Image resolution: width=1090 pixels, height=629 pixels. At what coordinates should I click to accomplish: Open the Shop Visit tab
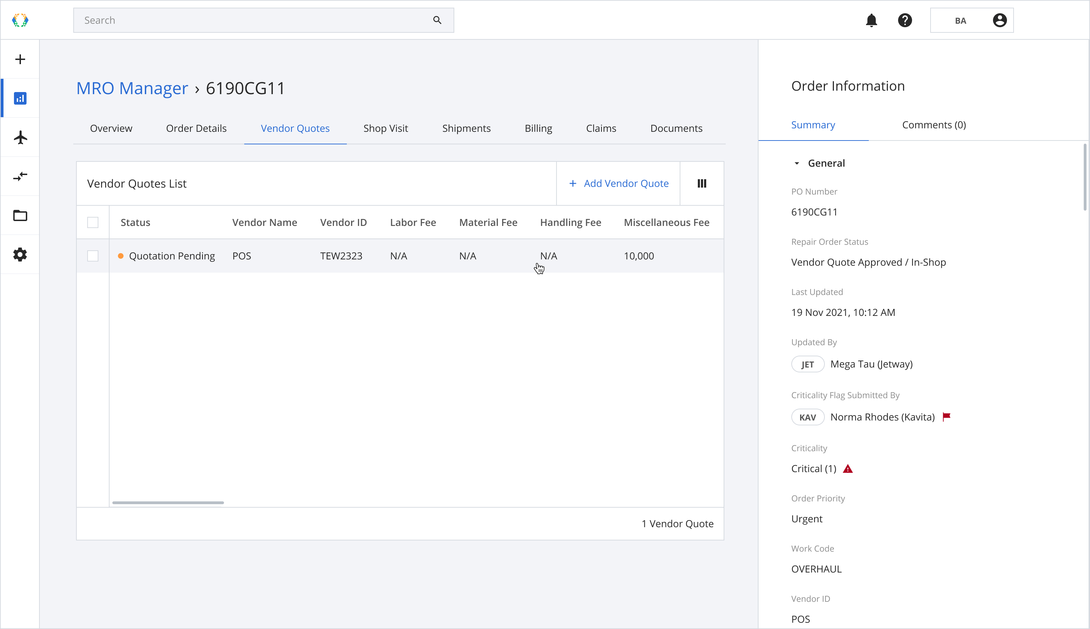pyautogui.click(x=386, y=128)
